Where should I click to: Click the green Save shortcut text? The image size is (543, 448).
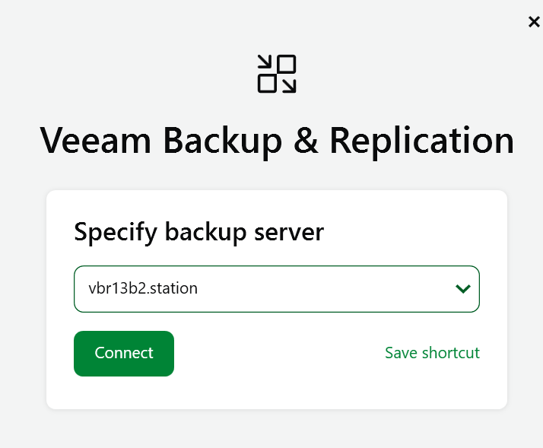[432, 353]
